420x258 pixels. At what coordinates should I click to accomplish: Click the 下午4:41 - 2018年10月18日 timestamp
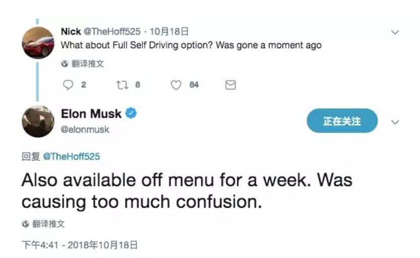point(80,245)
